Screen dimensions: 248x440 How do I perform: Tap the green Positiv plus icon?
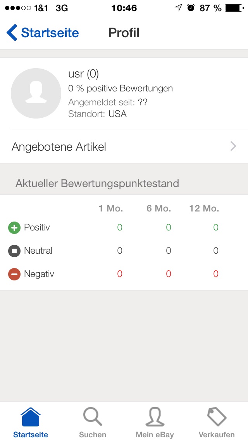14,228
